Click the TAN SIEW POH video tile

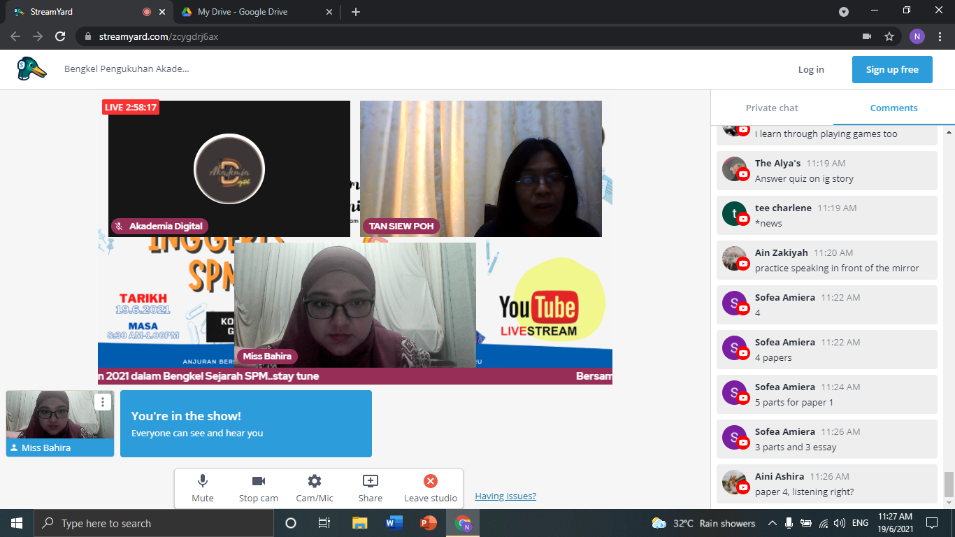(x=481, y=169)
